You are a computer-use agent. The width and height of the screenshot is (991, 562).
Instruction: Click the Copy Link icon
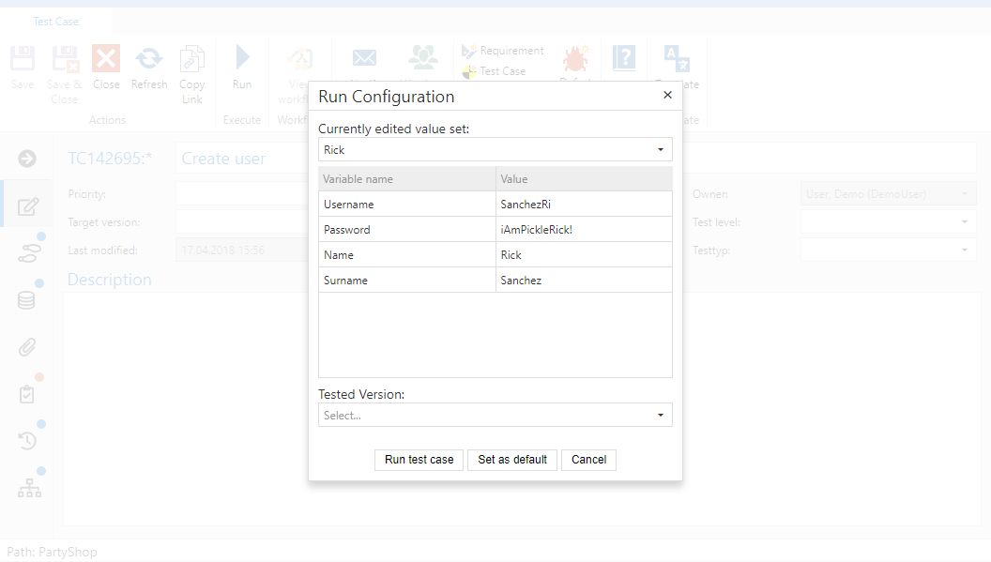[x=192, y=60]
